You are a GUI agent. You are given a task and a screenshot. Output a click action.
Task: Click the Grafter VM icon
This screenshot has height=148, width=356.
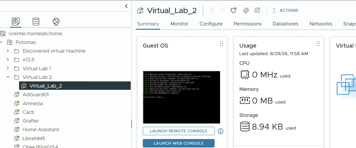17,121
